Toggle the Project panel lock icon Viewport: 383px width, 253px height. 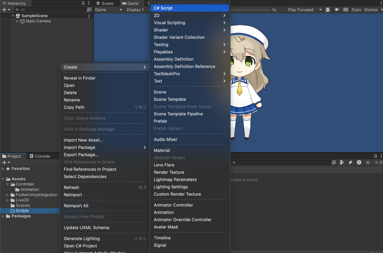point(376,156)
